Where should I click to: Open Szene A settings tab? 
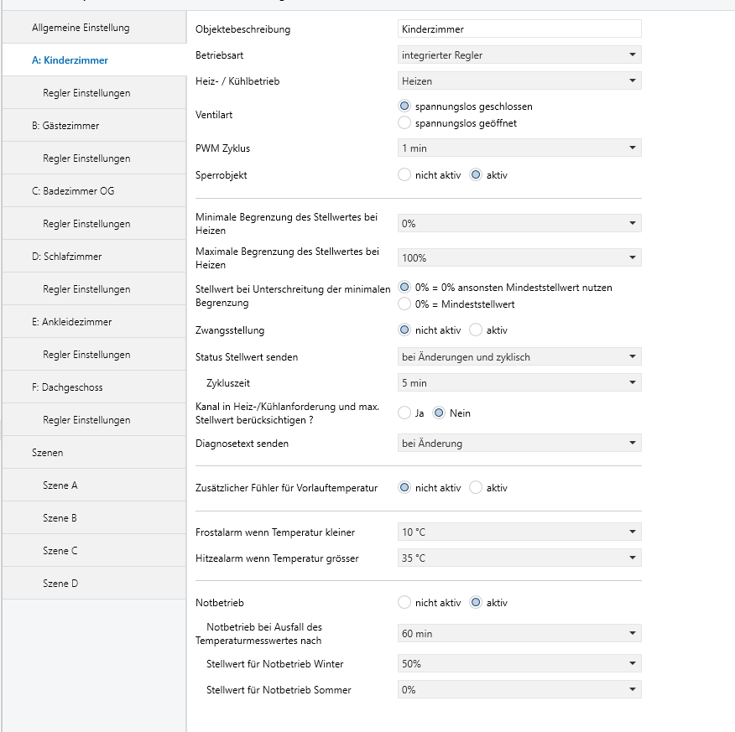click(x=94, y=485)
